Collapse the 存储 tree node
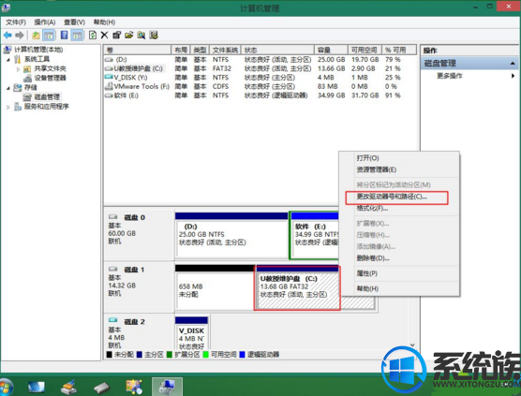Image resolution: width=521 pixels, height=396 pixels. coord(8,88)
